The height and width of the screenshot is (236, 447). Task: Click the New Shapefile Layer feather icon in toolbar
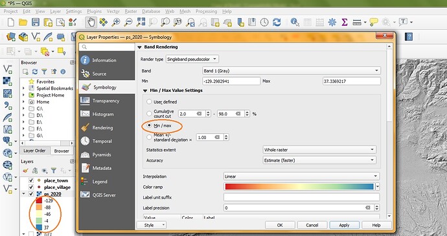pyautogui.click(x=48, y=37)
